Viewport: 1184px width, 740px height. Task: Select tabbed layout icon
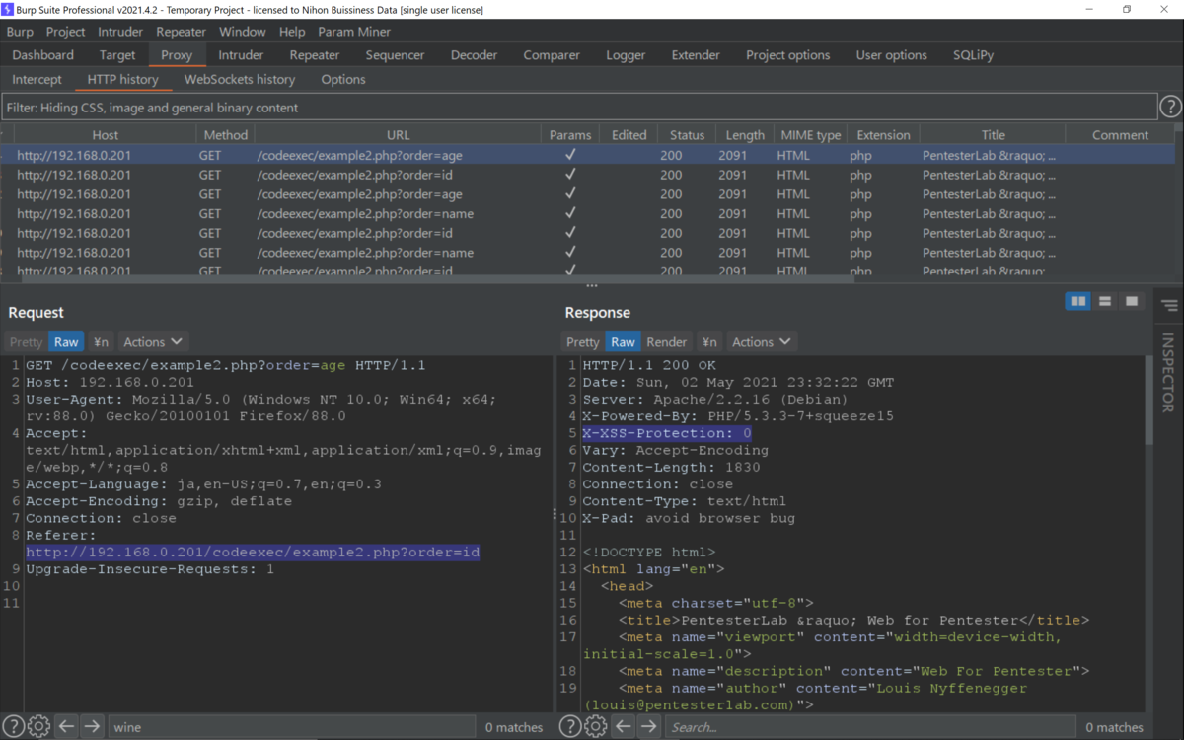pyautogui.click(x=1132, y=301)
